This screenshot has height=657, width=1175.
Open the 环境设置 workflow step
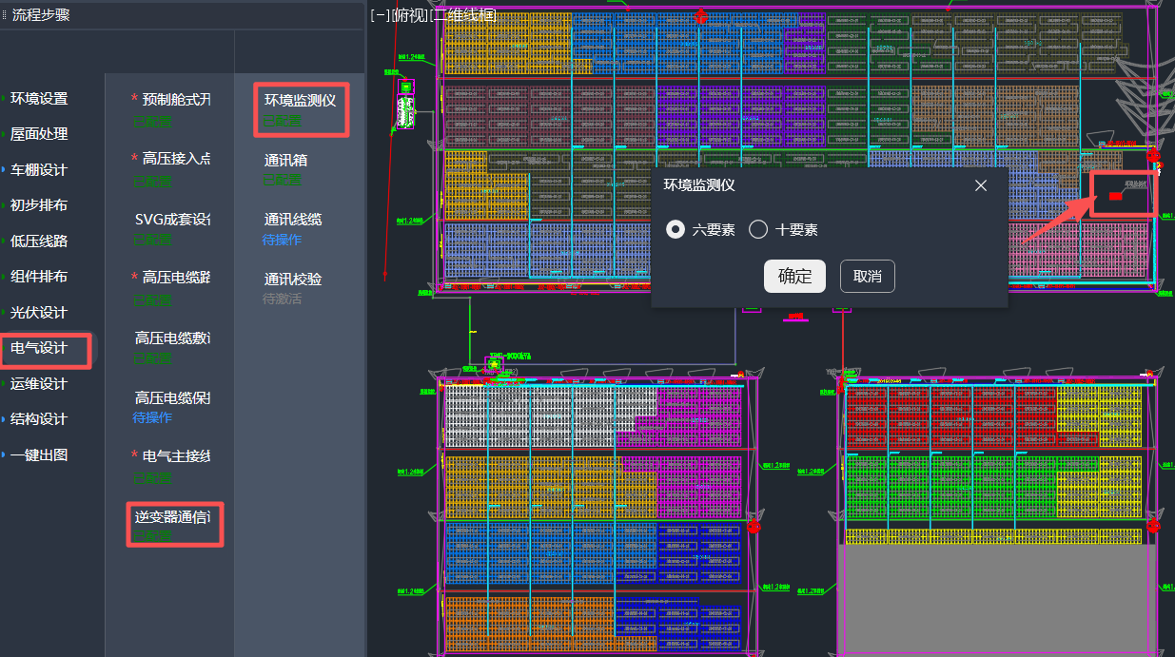39,99
